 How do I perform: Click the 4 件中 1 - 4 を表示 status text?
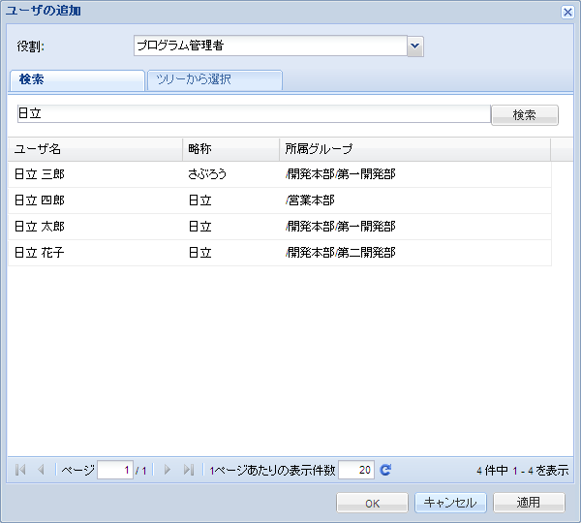(x=523, y=471)
